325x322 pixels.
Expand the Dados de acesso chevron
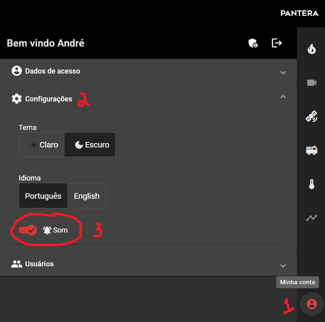tap(283, 73)
